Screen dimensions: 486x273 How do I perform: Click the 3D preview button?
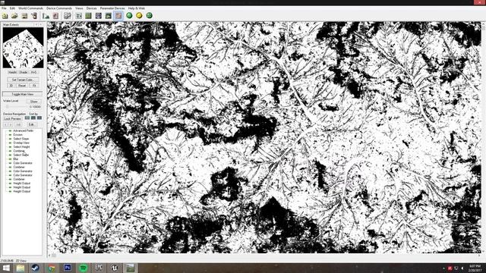[x=11, y=86]
